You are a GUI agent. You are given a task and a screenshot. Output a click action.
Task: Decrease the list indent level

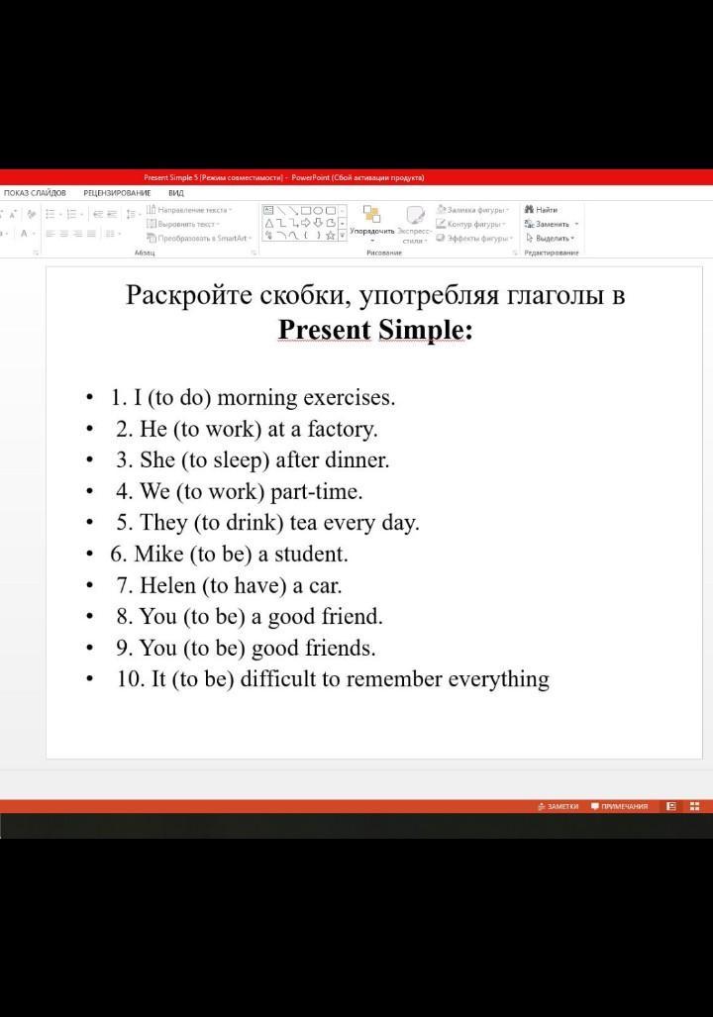(x=97, y=214)
